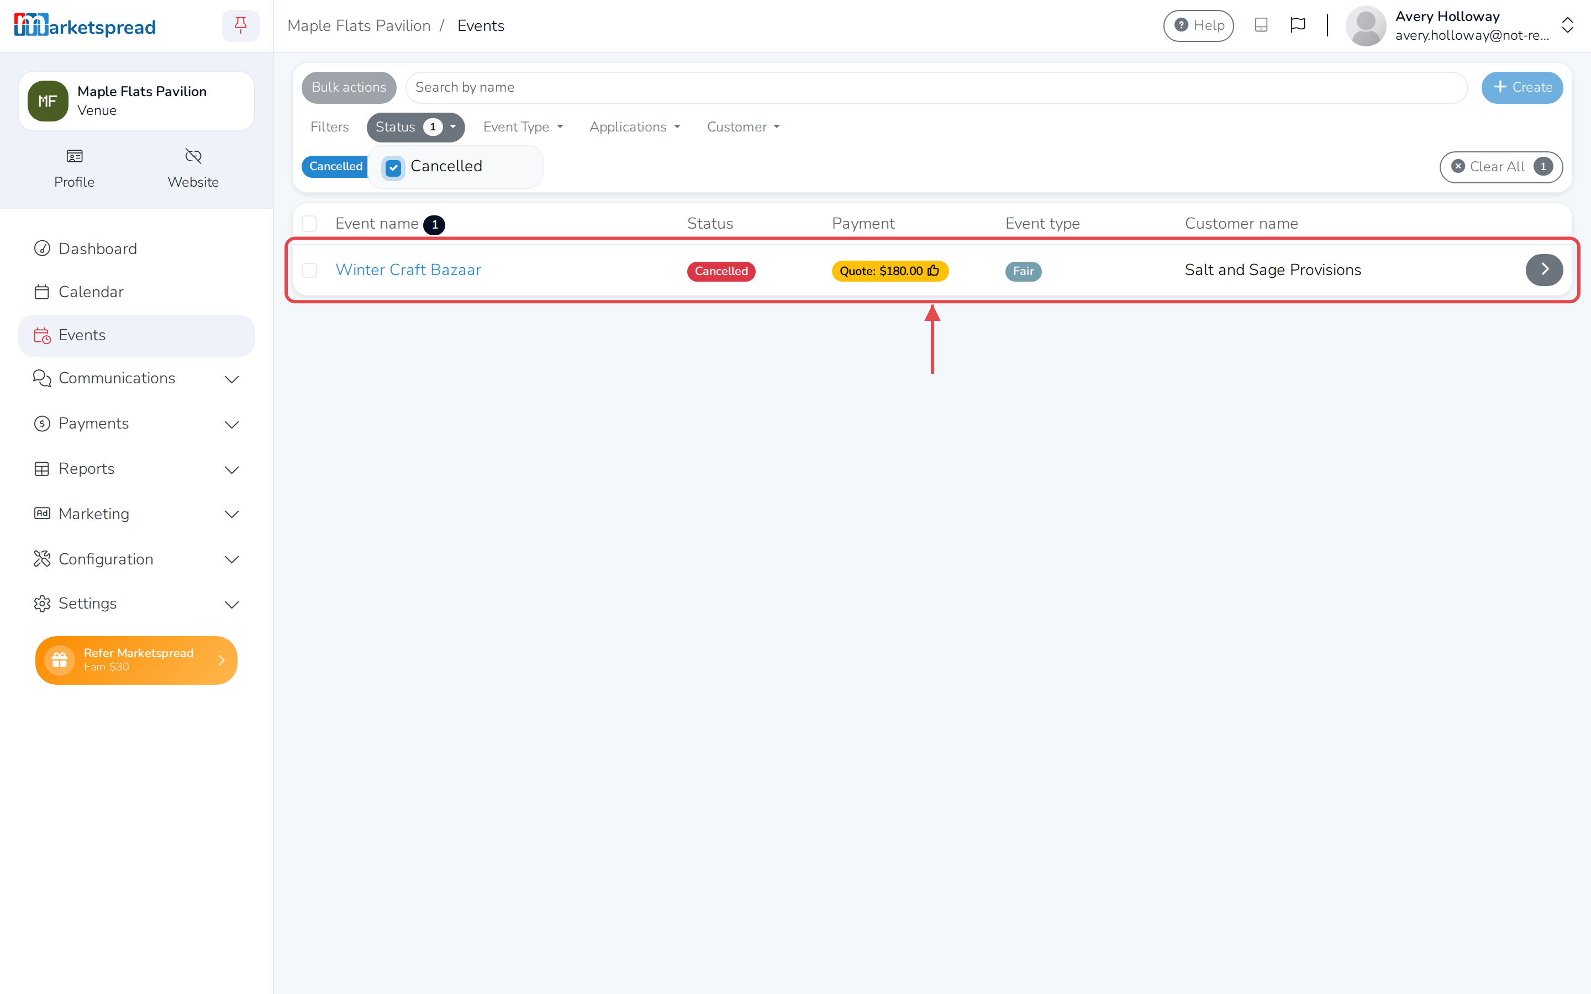Open the Profile icon under the venue

click(74, 156)
